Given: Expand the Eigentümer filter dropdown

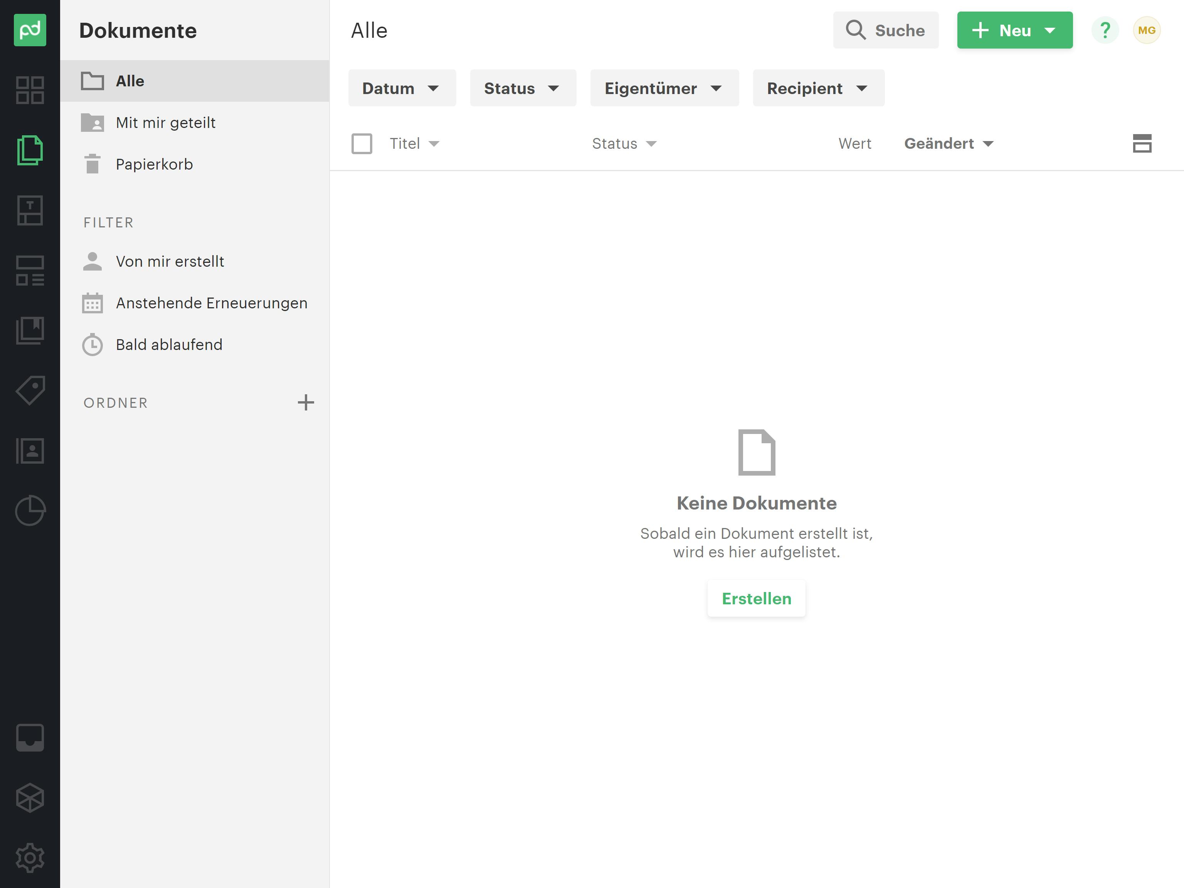Looking at the screenshot, I should click(x=664, y=88).
